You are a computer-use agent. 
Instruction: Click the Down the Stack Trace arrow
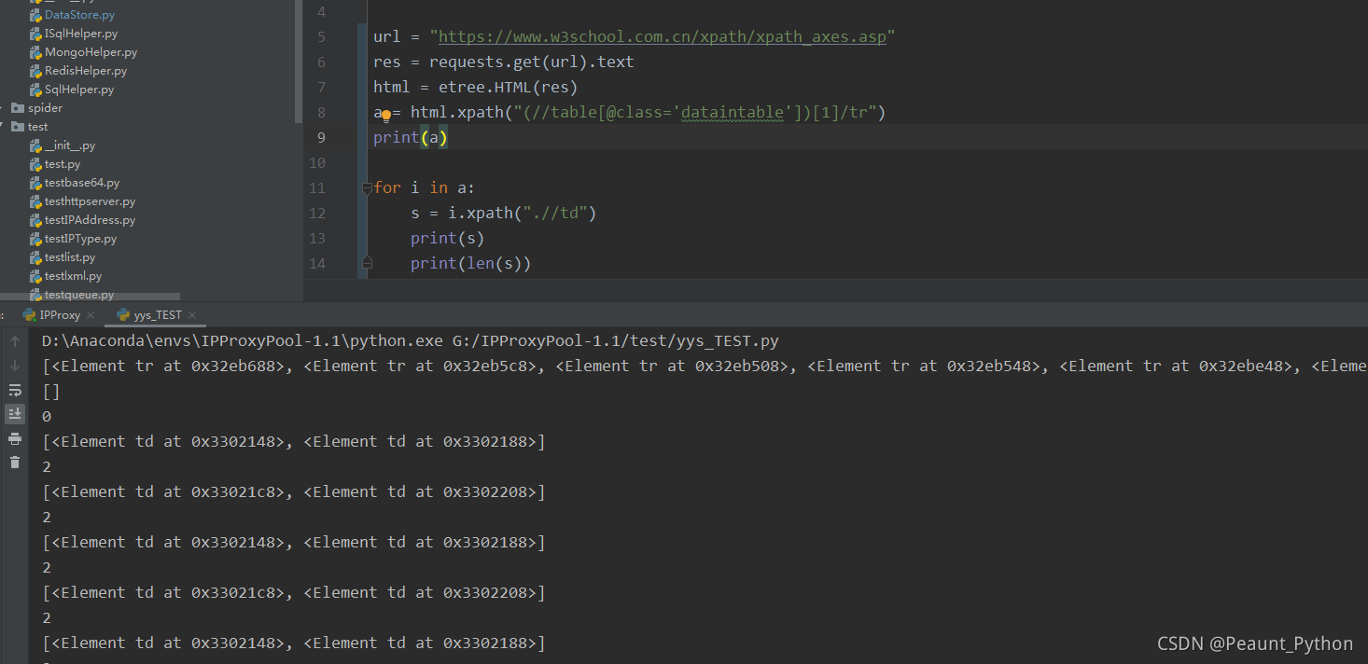coord(15,367)
